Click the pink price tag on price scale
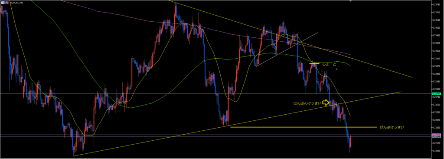The height and width of the screenshot is (159, 444). coord(436,134)
